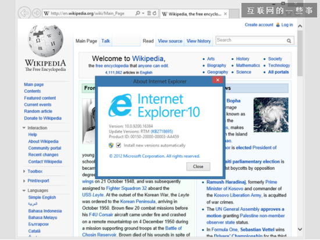Switch language to Bahasa Indonesia

(45, 211)
